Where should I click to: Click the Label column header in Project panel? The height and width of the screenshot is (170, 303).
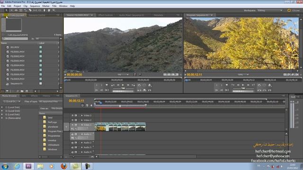pos(42,43)
